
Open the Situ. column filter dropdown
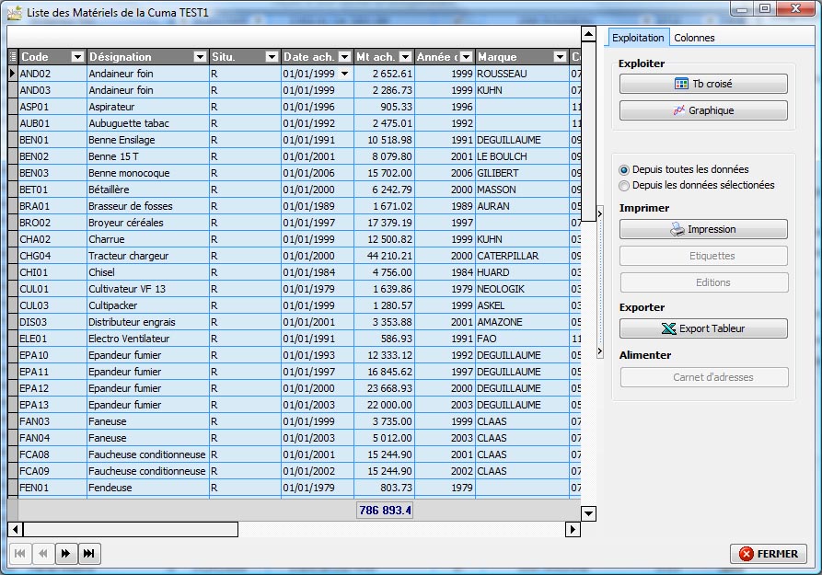[271, 57]
